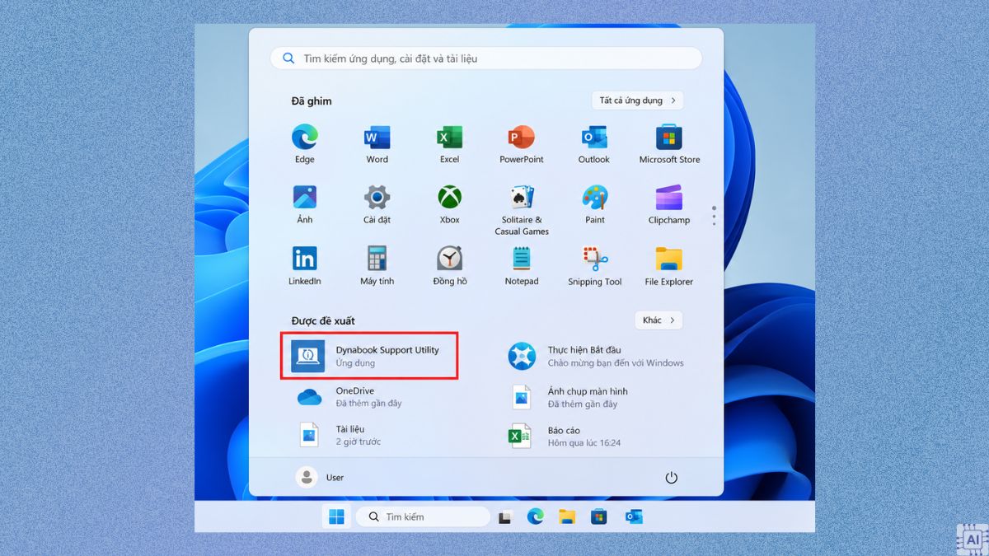Screen dimensions: 989x556
Task: Open the Edge app from pinned apps
Action: [x=304, y=144]
